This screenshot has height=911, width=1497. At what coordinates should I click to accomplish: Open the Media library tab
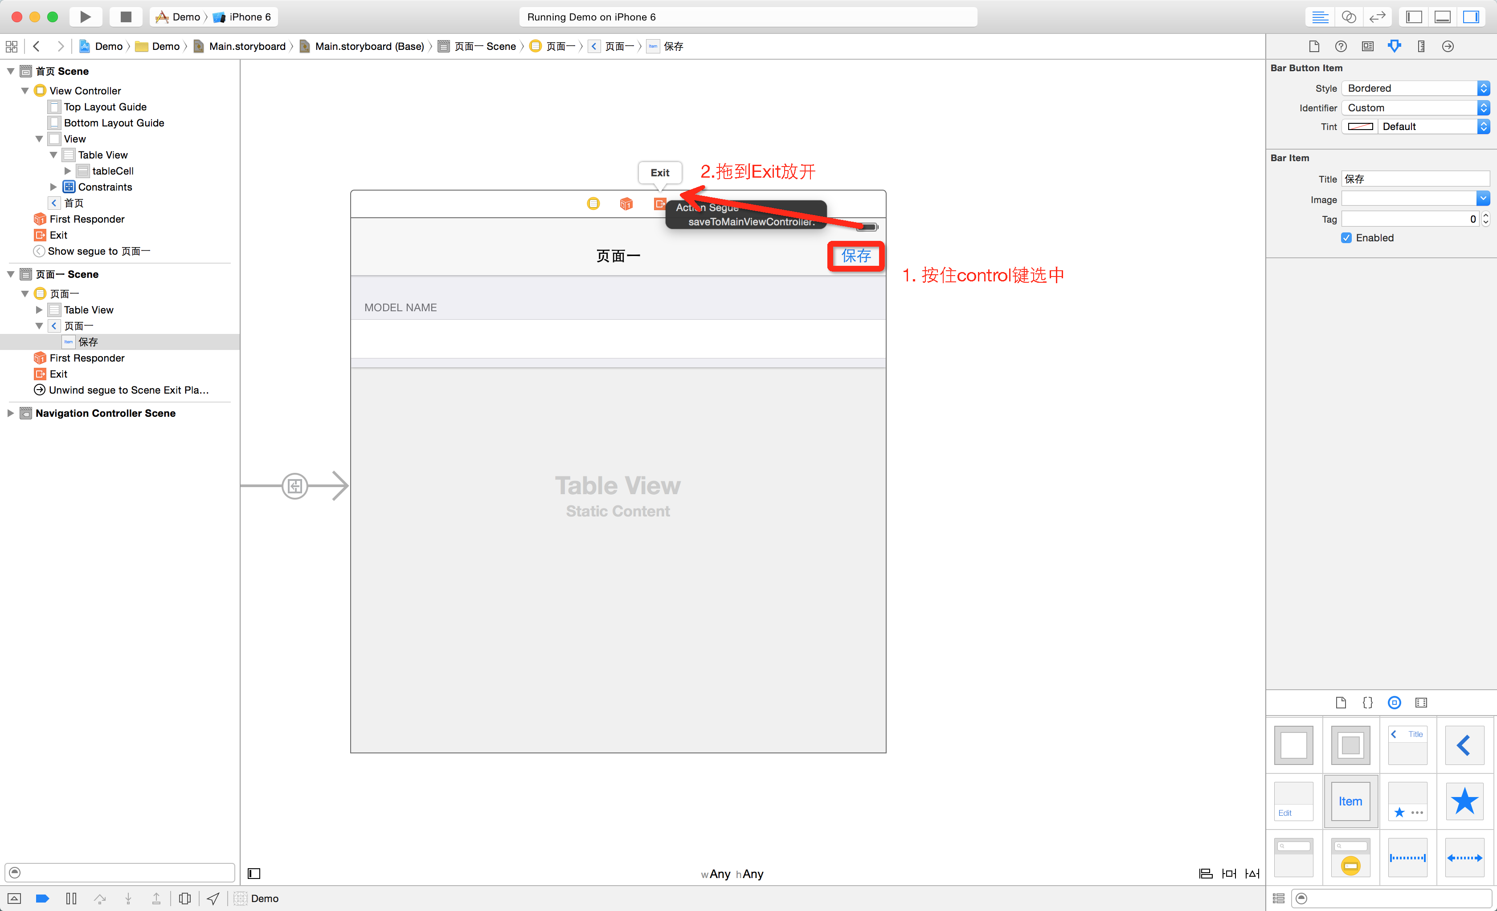pos(1421,702)
